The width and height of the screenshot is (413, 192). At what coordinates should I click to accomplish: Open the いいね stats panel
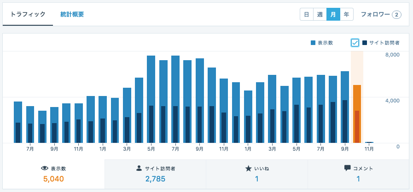click(x=256, y=174)
